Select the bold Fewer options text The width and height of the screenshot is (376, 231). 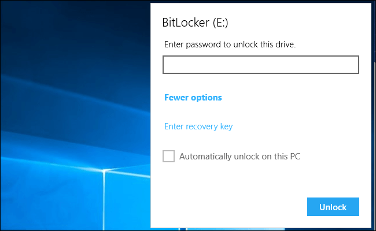[x=193, y=98]
